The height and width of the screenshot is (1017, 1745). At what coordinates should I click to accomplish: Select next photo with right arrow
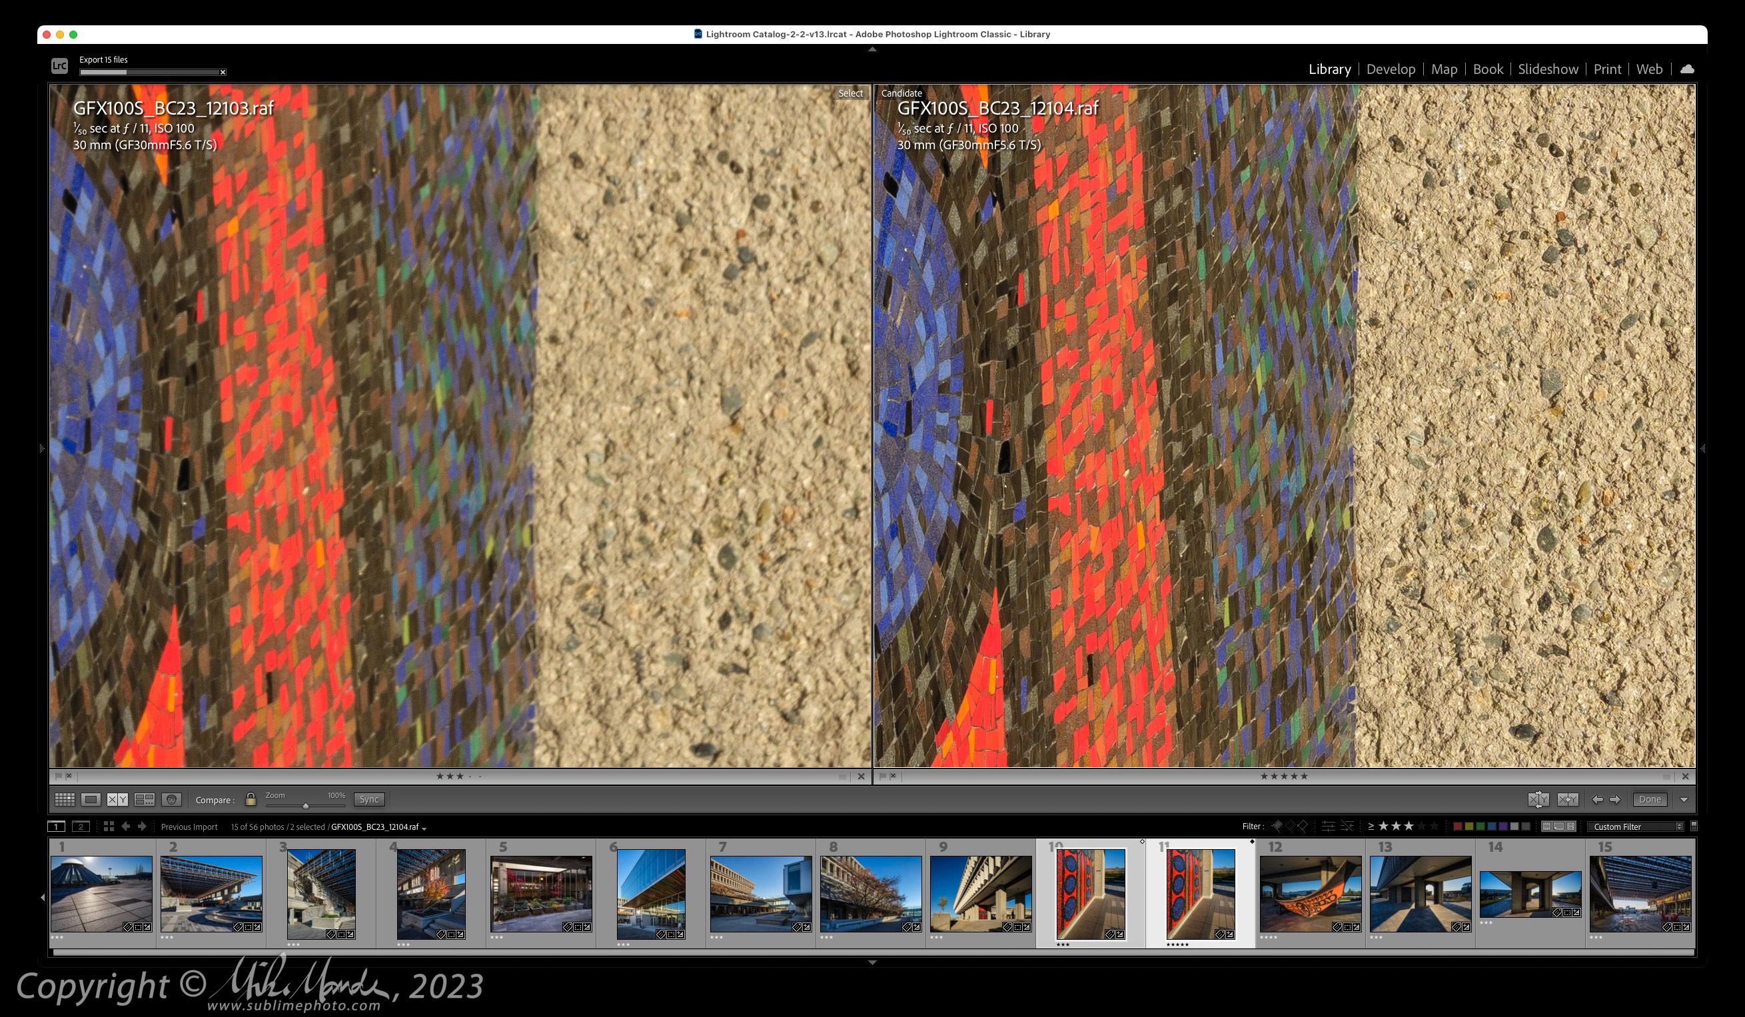pos(1615,800)
